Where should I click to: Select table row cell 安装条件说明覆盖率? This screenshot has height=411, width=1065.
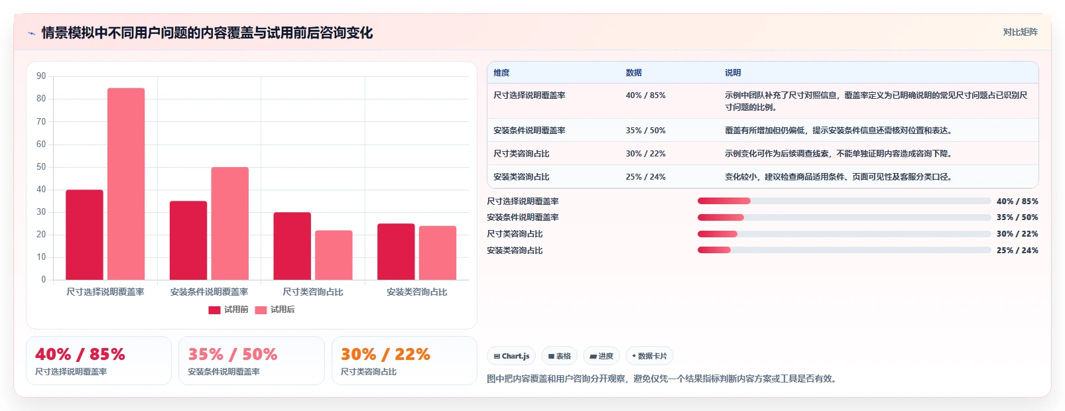click(529, 131)
